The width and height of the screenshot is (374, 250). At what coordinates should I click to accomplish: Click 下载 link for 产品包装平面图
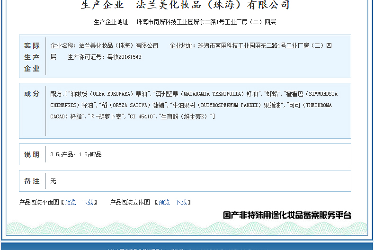pos(87,202)
